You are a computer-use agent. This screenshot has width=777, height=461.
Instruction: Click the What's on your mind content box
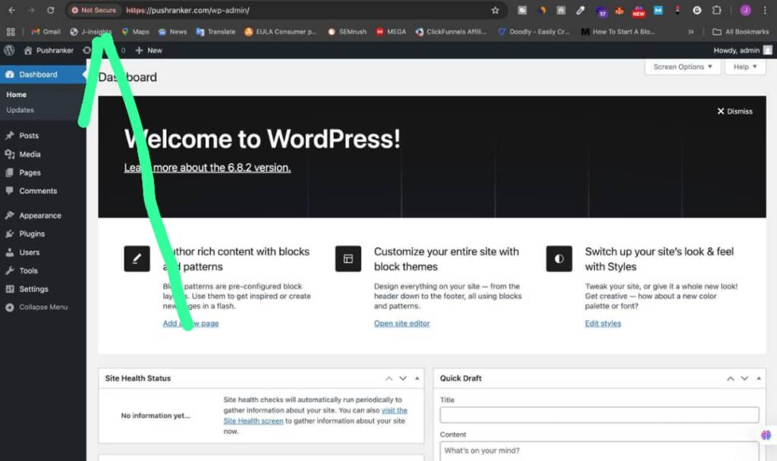point(599,451)
